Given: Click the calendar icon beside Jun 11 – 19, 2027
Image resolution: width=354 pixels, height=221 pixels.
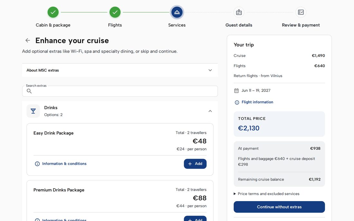Looking at the screenshot, I should coord(237,91).
